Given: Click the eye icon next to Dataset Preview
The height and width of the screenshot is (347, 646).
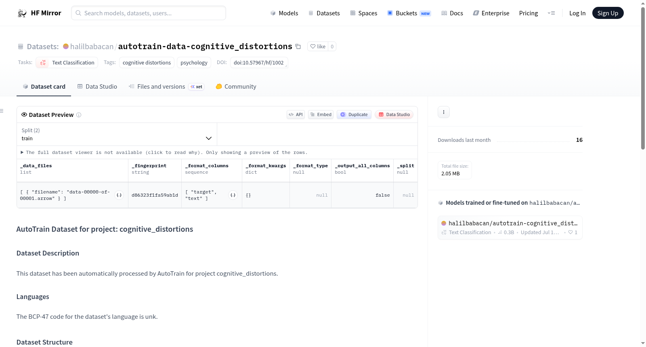Looking at the screenshot, I should tap(24, 115).
